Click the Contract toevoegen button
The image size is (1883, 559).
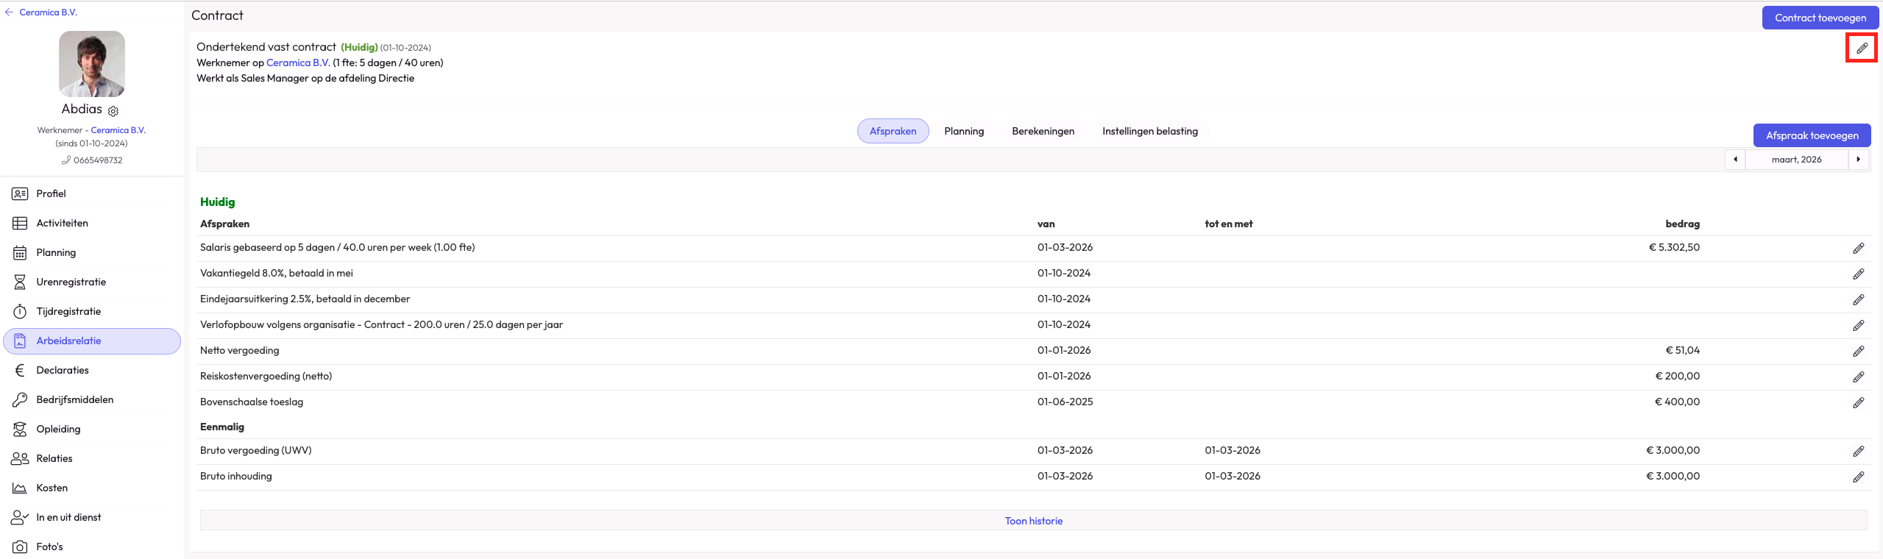(x=1820, y=18)
